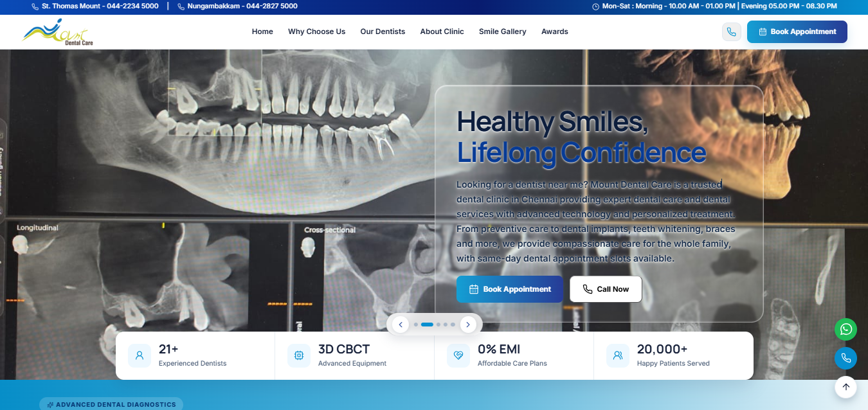The height and width of the screenshot is (410, 868).
Task: Click calendar icon in hero Book Appointment button
Action: (474, 289)
